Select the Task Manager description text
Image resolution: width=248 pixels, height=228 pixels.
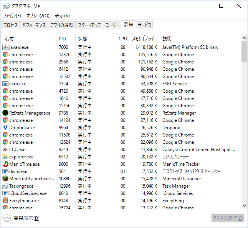[176, 186]
